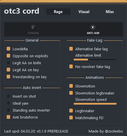Select the Anti-Aim circular icon

pos(93,27)
